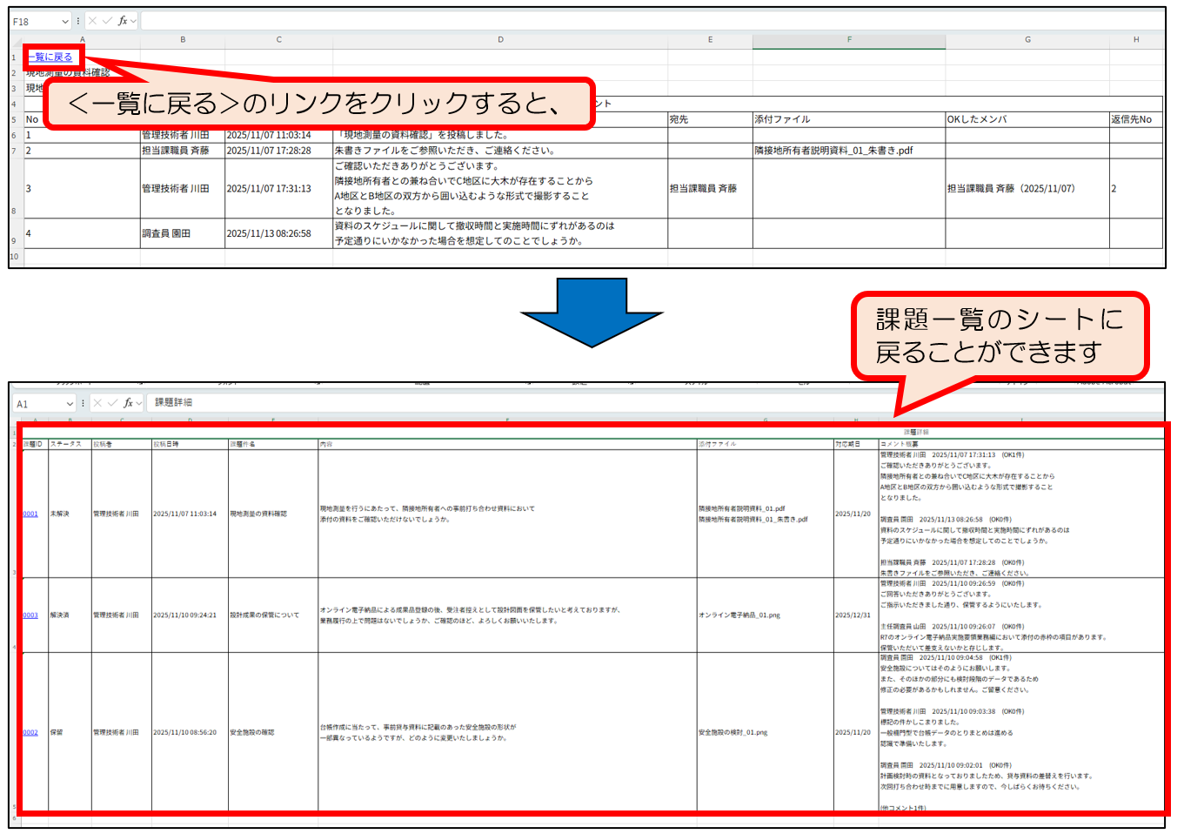Click Cancel X icon in upper formula bar
Screen dimensions: 1184x834
(x=93, y=21)
